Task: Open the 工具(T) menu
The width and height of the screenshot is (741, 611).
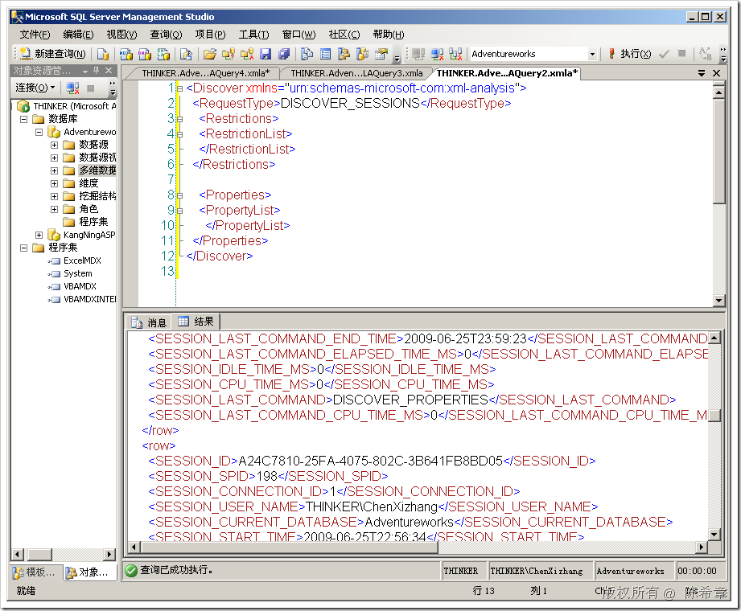Action: [x=253, y=34]
